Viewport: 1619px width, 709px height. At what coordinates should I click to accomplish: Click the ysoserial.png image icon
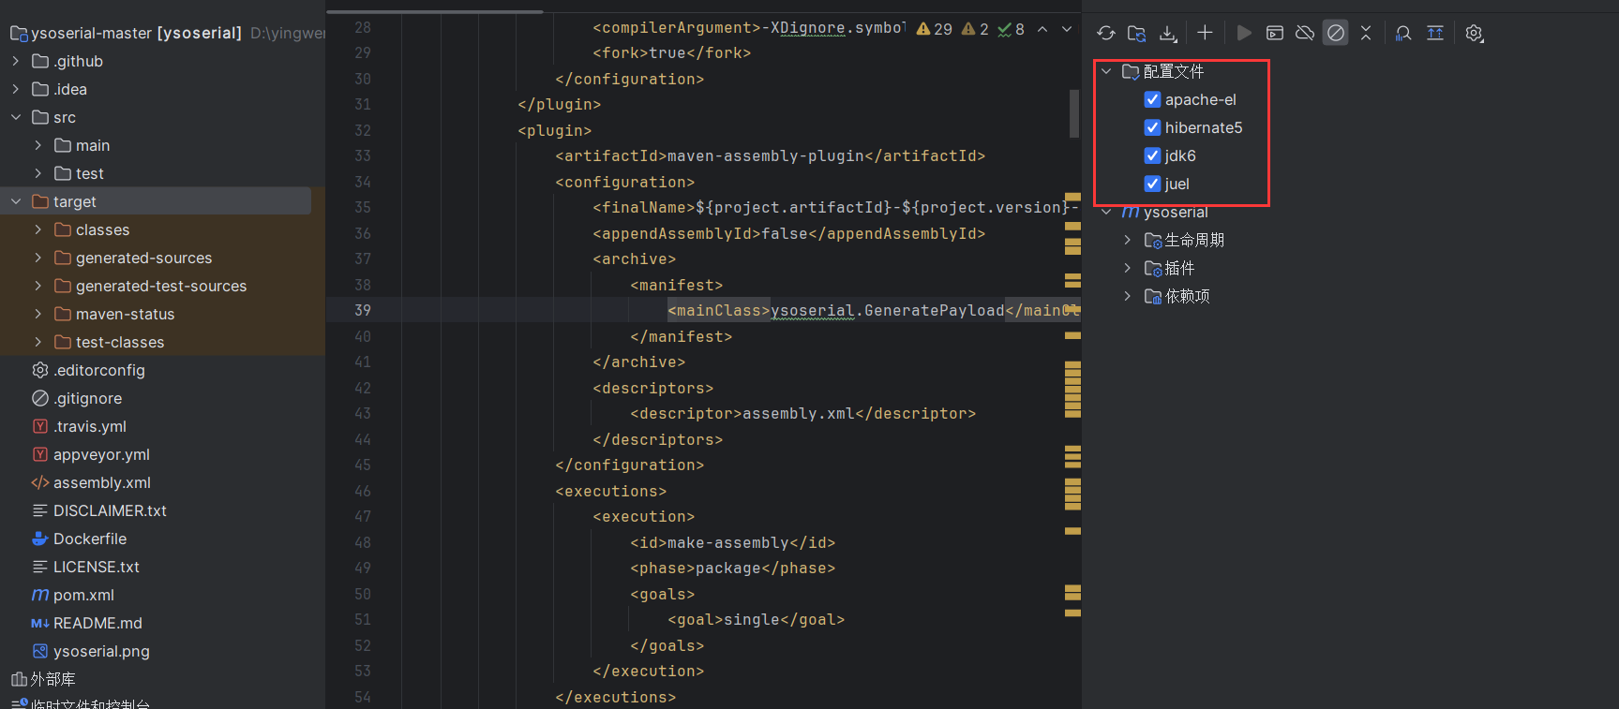point(40,651)
